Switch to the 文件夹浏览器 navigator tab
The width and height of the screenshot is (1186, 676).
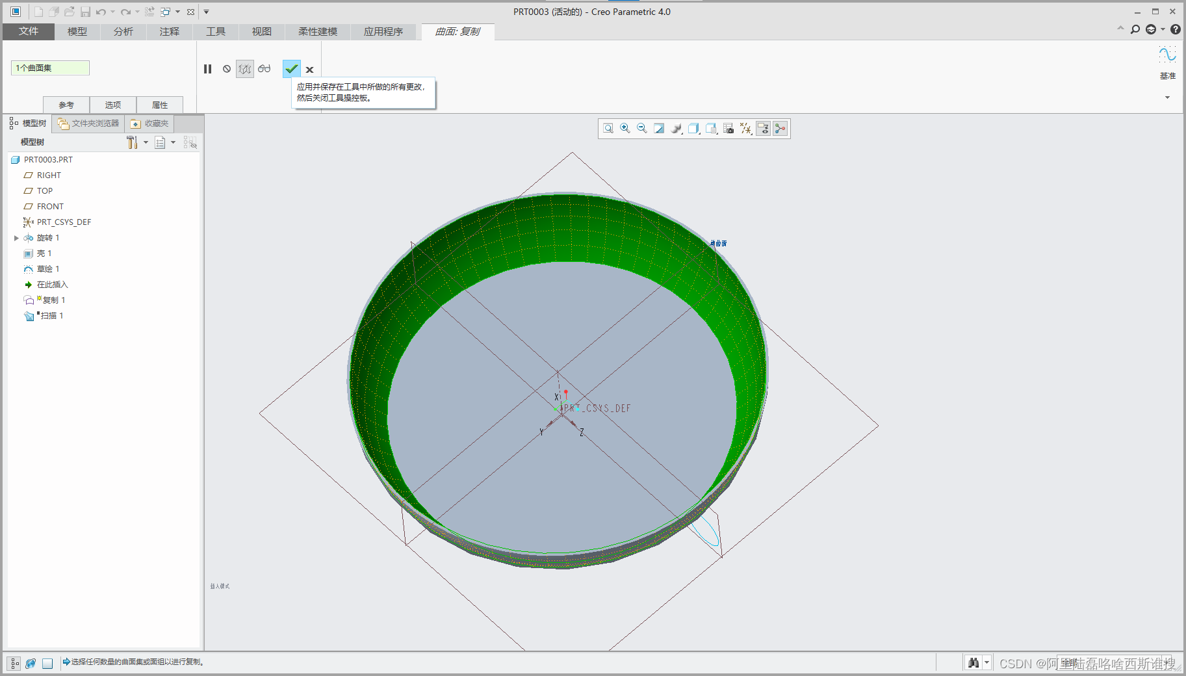[x=88, y=123]
